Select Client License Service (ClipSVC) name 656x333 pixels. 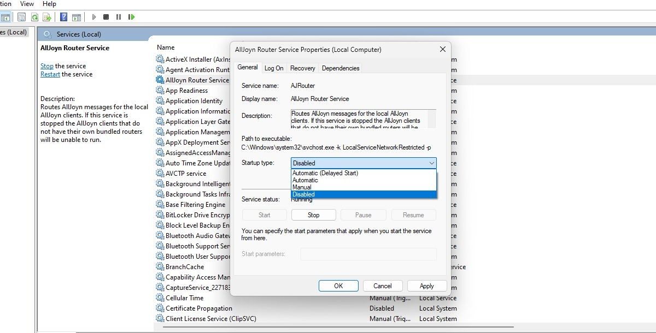point(210,319)
